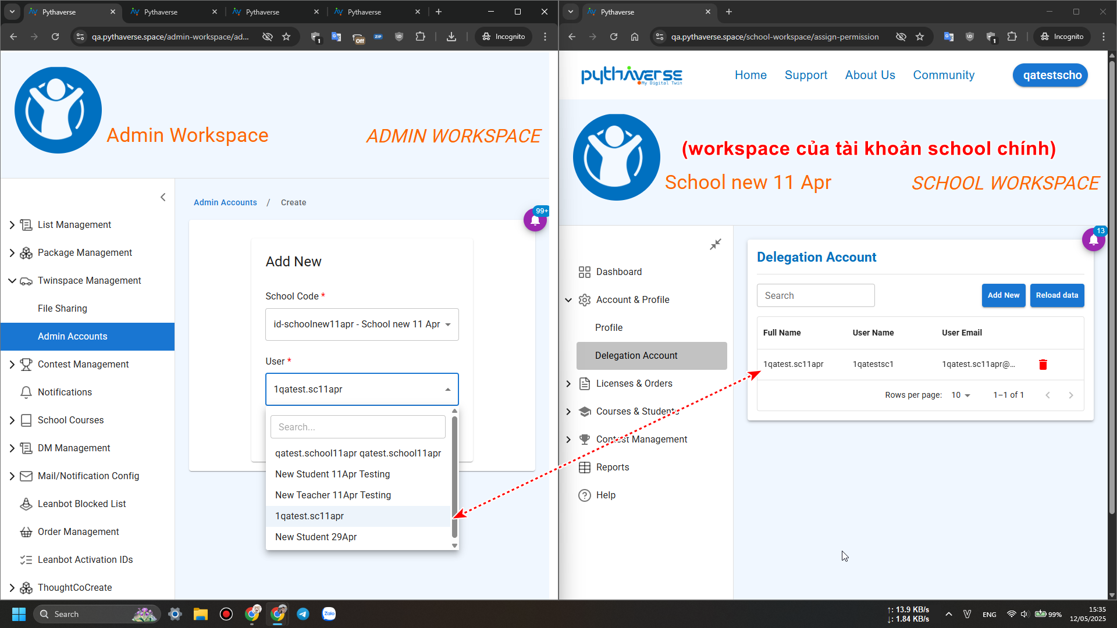The height and width of the screenshot is (628, 1117).
Task: Click the red delete icon for 1qatest.sc11apr
Action: tap(1043, 365)
